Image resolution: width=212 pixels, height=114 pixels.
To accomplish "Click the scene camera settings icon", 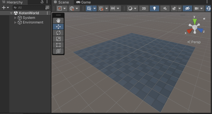I will (x=197, y=8).
